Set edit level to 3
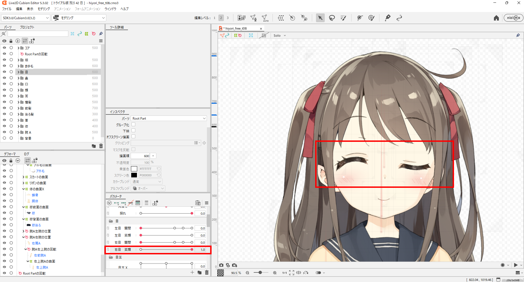 228,18
